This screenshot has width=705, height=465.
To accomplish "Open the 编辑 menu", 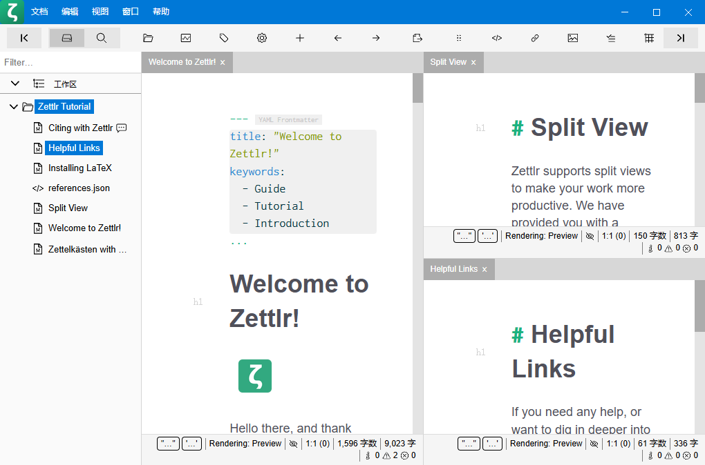I will coord(70,12).
